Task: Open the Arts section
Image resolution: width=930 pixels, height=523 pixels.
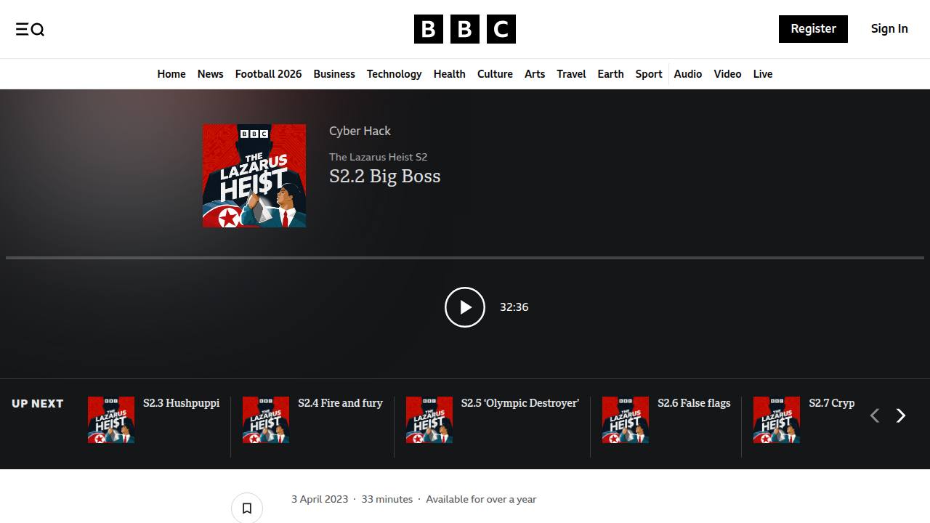Action: tap(535, 74)
